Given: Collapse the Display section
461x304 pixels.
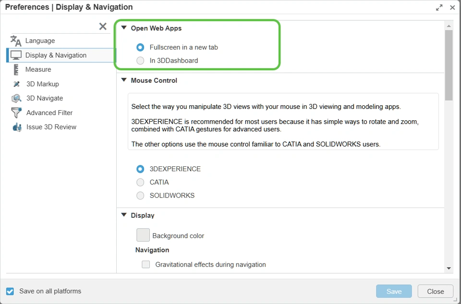Looking at the screenshot, I should coord(124,215).
